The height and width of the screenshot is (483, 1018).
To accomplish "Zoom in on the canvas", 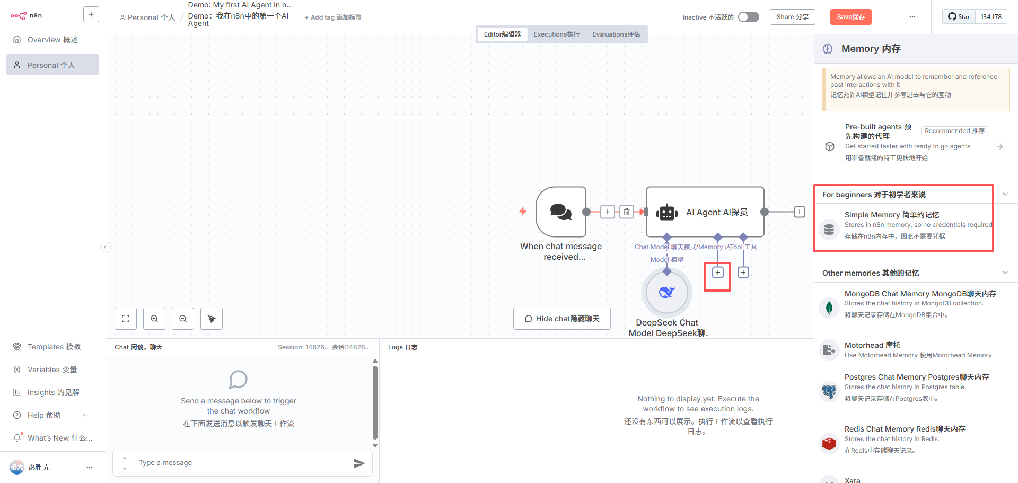I will (x=154, y=319).
